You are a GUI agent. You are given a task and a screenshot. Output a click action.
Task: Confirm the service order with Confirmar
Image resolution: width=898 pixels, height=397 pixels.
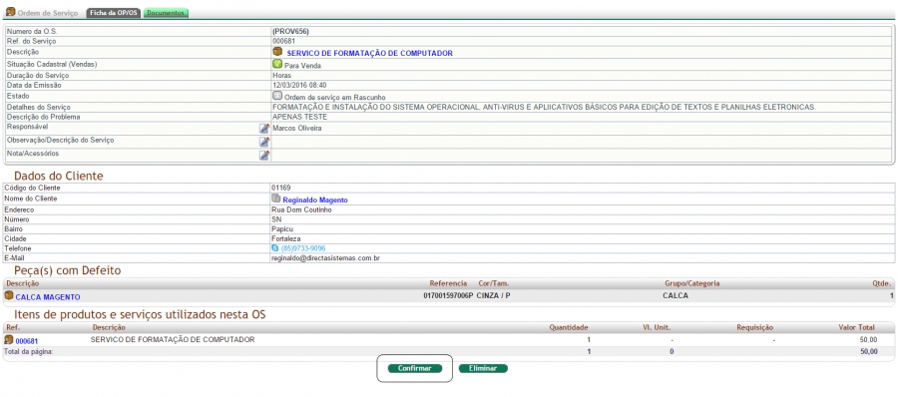415,368
